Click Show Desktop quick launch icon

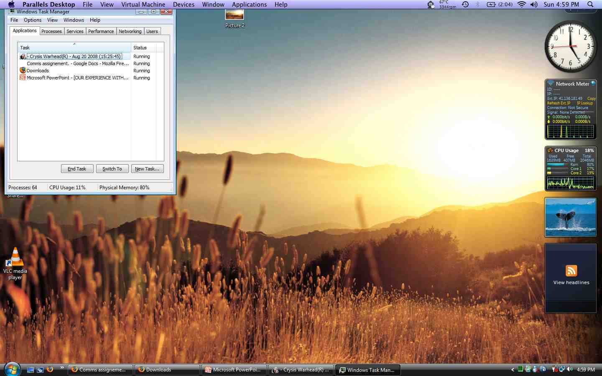(x=31, y=370)
